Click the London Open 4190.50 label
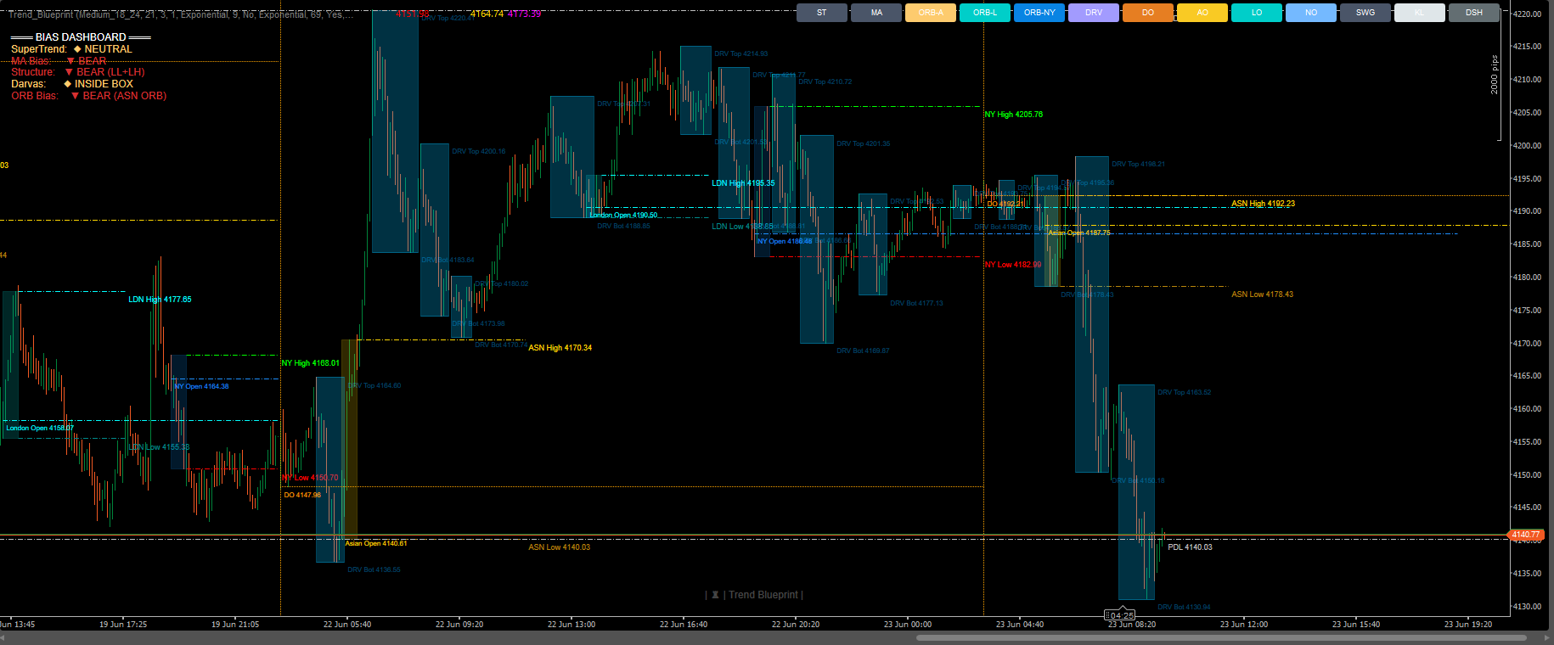The height and width of the screenshot is (645, 1554). [x=624, y=216]
